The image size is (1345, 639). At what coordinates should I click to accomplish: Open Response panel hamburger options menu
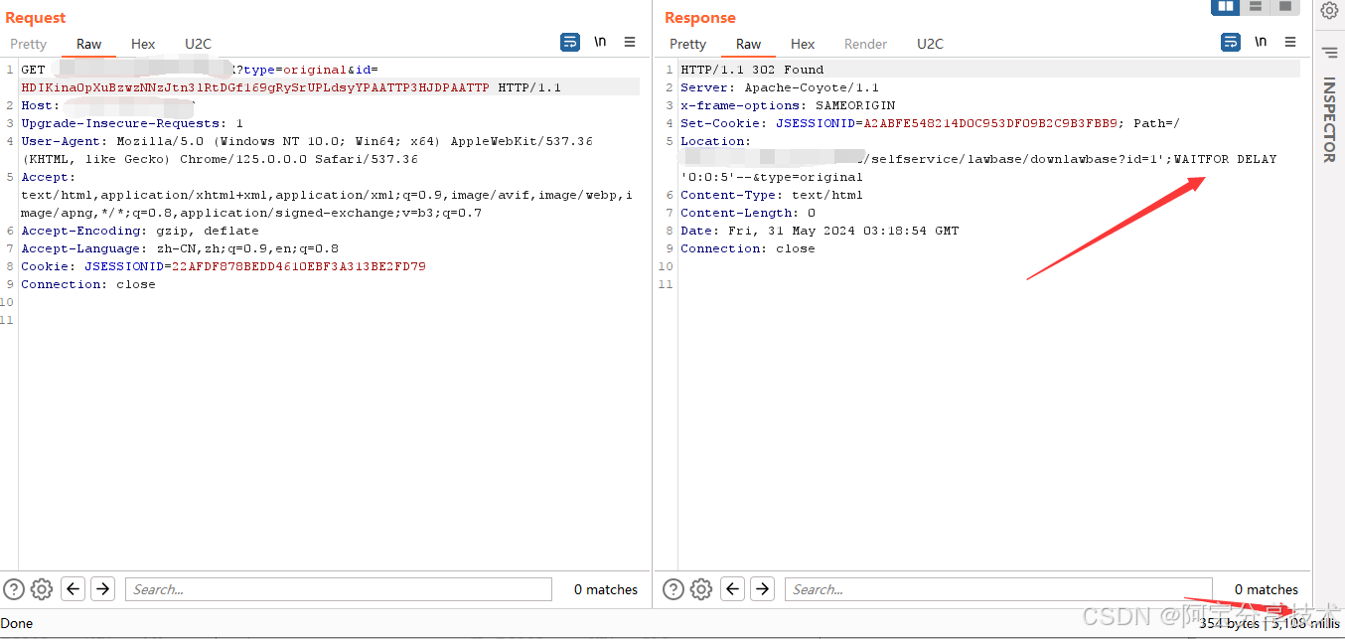[x=1290, y=42]
